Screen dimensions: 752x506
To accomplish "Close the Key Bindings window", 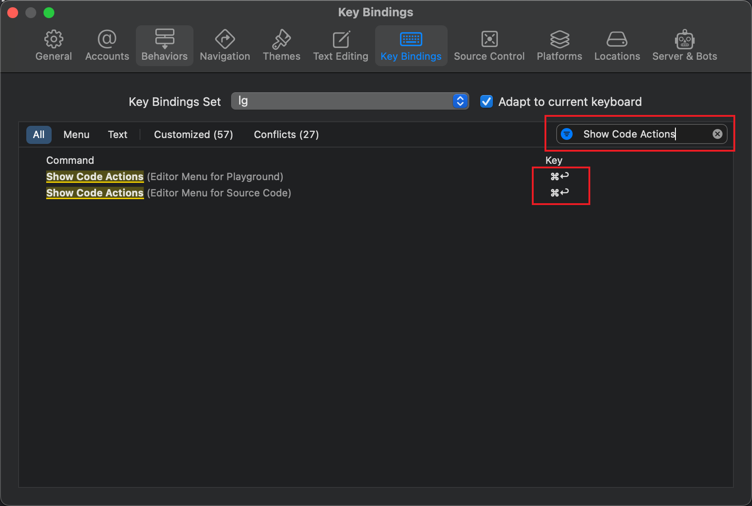I will point(13,13).
